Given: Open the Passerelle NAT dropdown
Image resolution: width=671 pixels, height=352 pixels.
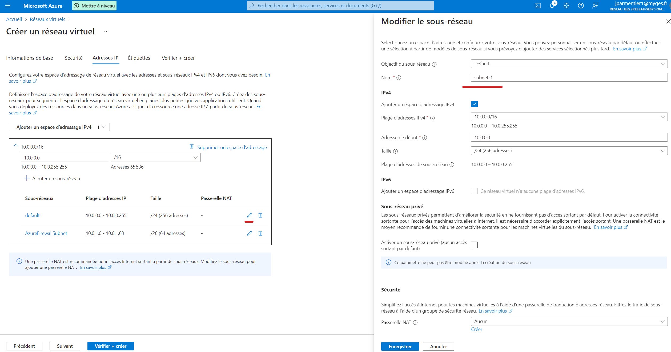Looking at the screenshot, I should click(x=569, y=321).
